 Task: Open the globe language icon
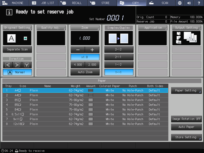180,3
